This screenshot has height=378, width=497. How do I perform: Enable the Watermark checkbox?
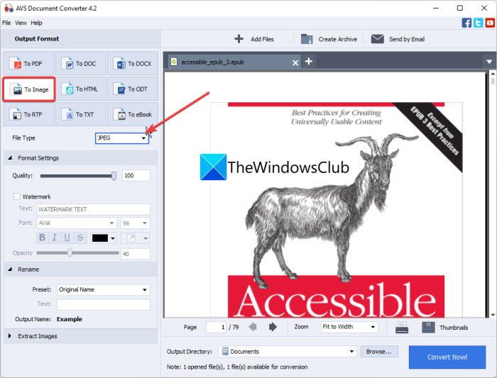pyautogui.click(x=16, y=196)
